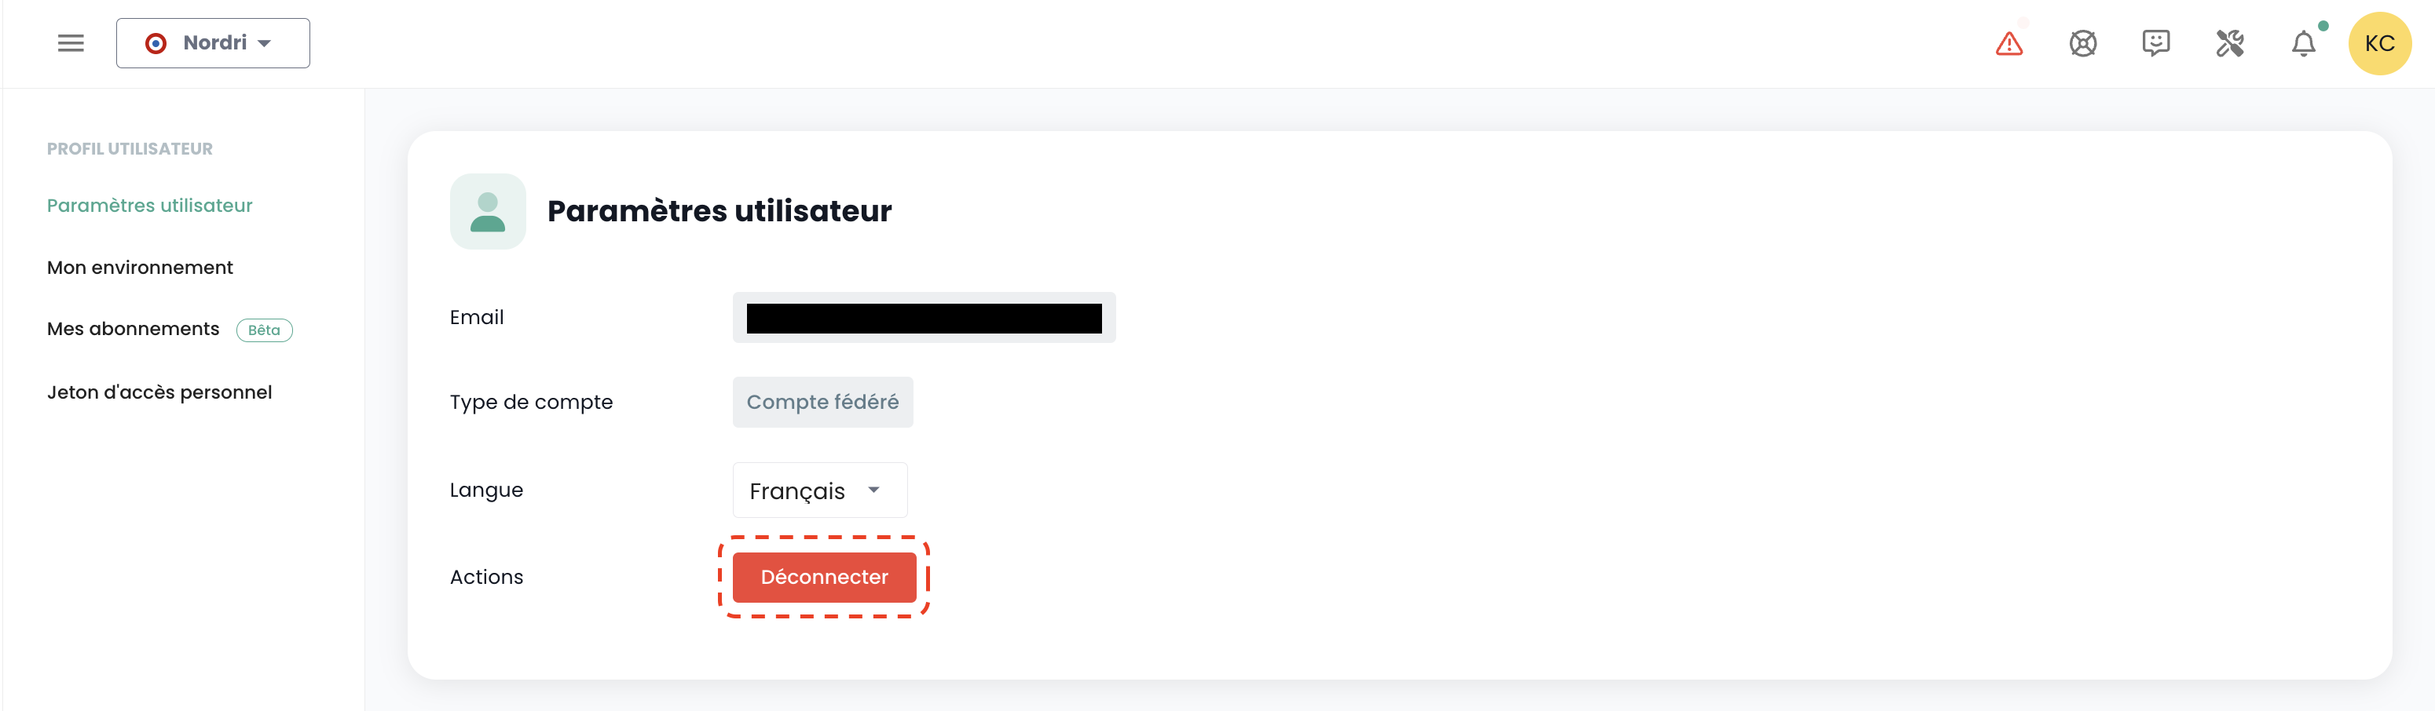Open the notifications bell
The height and width of the screenshot is (711, 2435).
(x=2304, y=43)
